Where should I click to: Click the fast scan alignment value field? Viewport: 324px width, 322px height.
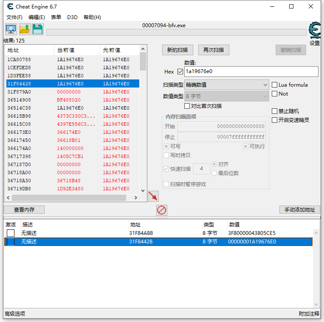[201, 169]
